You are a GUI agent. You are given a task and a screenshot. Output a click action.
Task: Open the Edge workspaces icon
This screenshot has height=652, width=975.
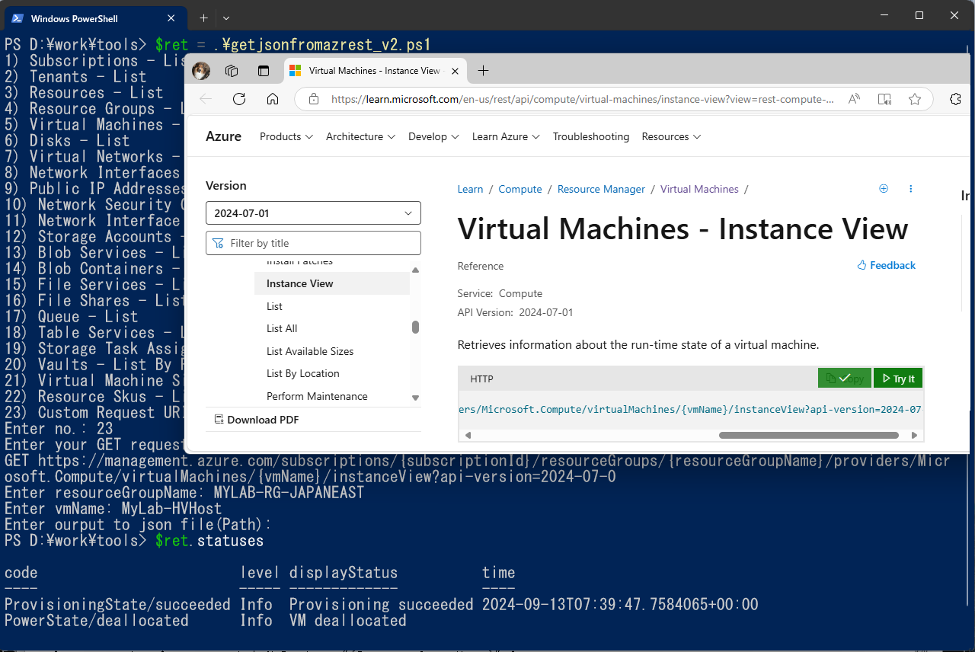(x=232, y=71)
